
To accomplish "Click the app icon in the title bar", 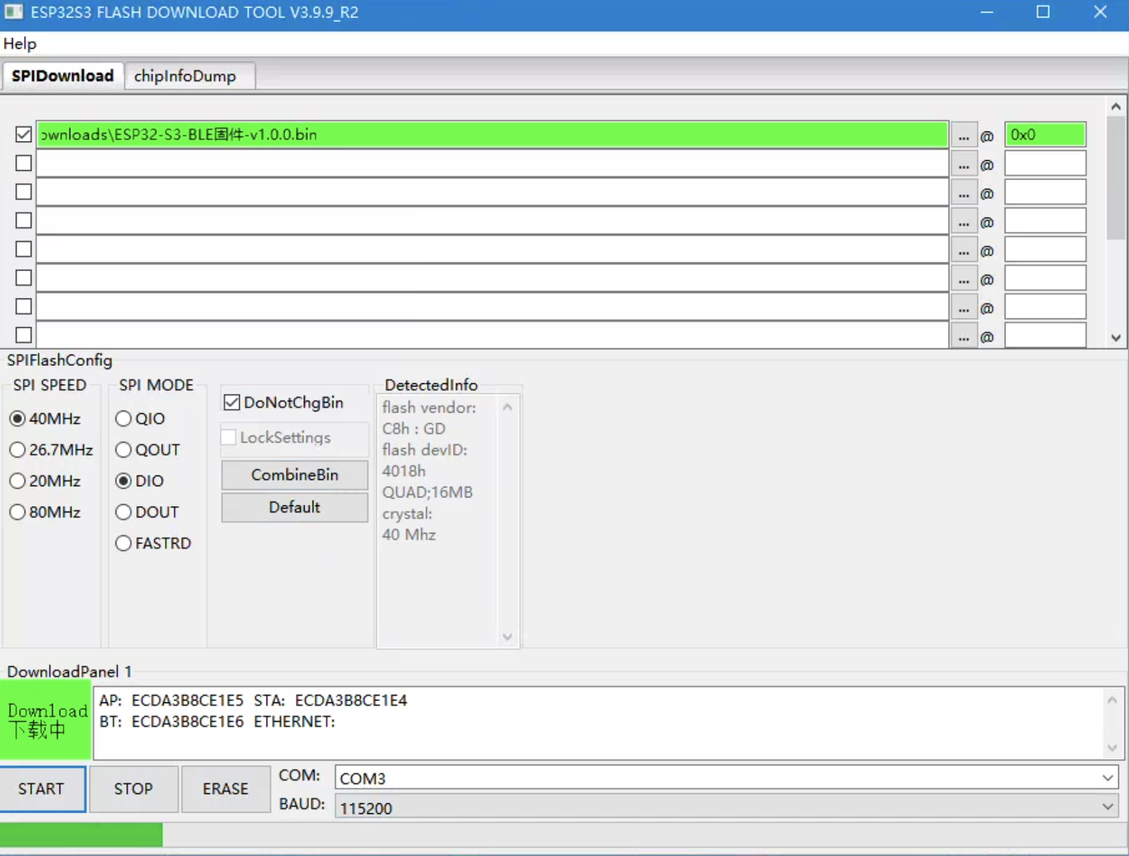I will pyautogui.click(x=13, y=12).
